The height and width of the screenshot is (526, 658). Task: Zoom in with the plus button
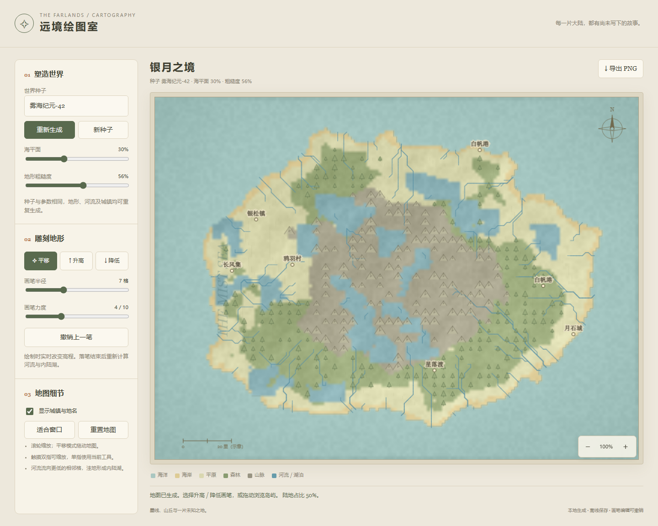point(626,447)
